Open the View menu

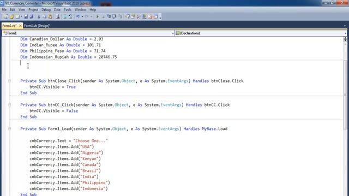pos(22,10)
